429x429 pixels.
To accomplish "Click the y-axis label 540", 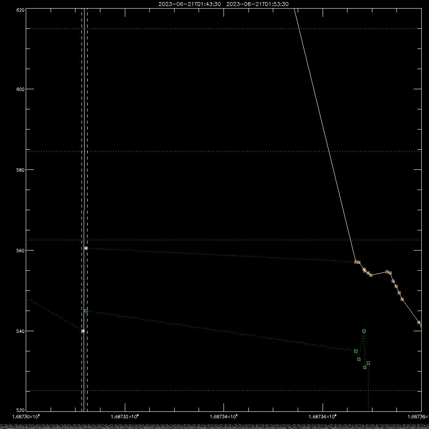I will click(x=21, y=331).
